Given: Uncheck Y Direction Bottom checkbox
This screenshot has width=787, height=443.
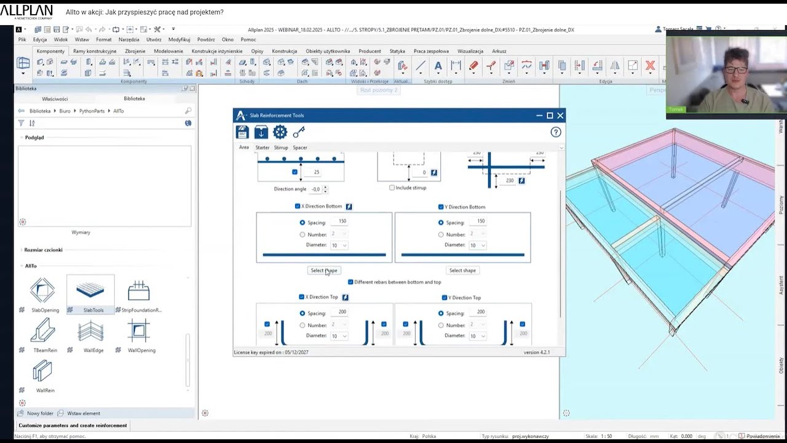Looking at the screenshot, I should coord(441,207).
